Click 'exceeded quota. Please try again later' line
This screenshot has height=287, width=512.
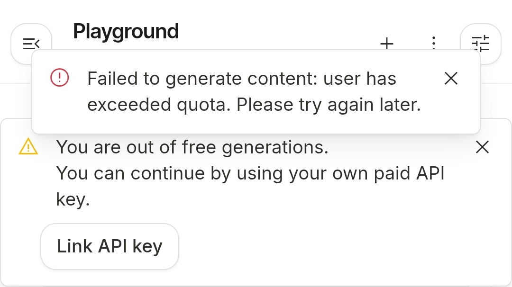pos(254,105)
